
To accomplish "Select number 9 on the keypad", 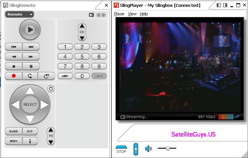I will click(x=99, y=66).
